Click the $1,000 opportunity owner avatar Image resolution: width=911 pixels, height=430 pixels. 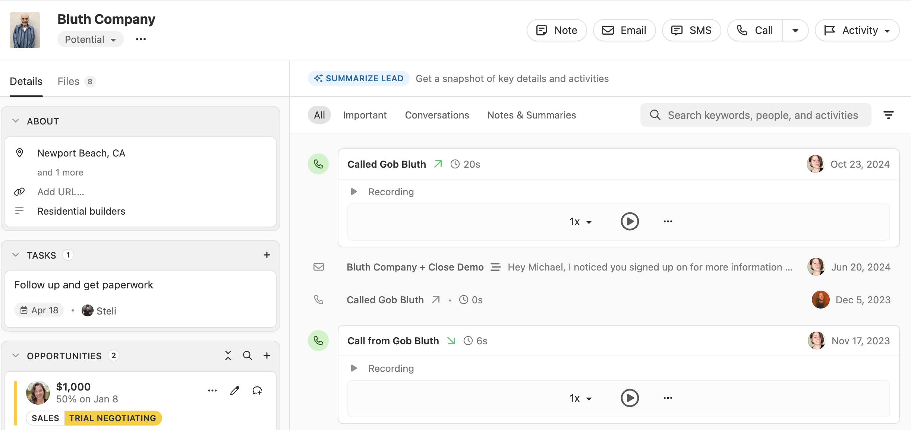[x=38, y=393]
